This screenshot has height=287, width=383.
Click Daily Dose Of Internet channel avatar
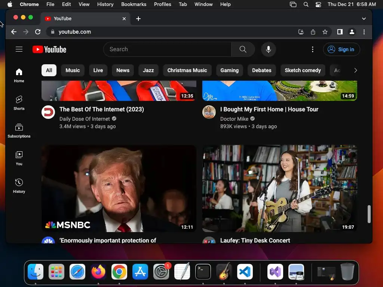[48, 112]
